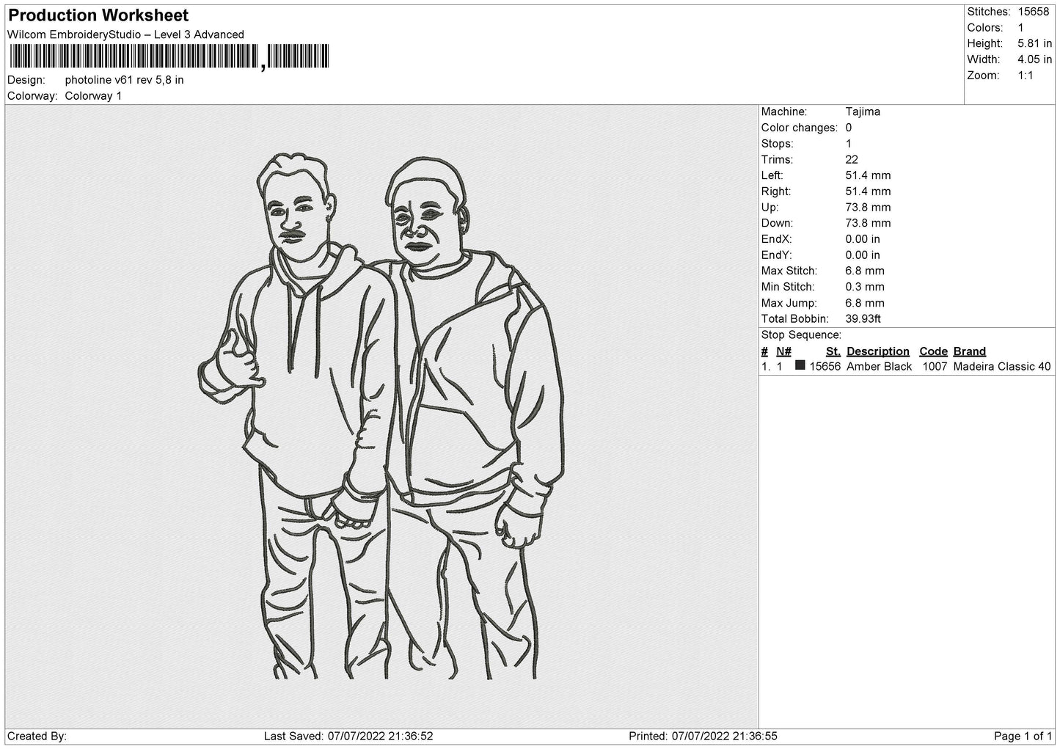Click the N# column header
Image resolution: width=1060 pixels, height=749 pixels.
[x=783, y=351]
